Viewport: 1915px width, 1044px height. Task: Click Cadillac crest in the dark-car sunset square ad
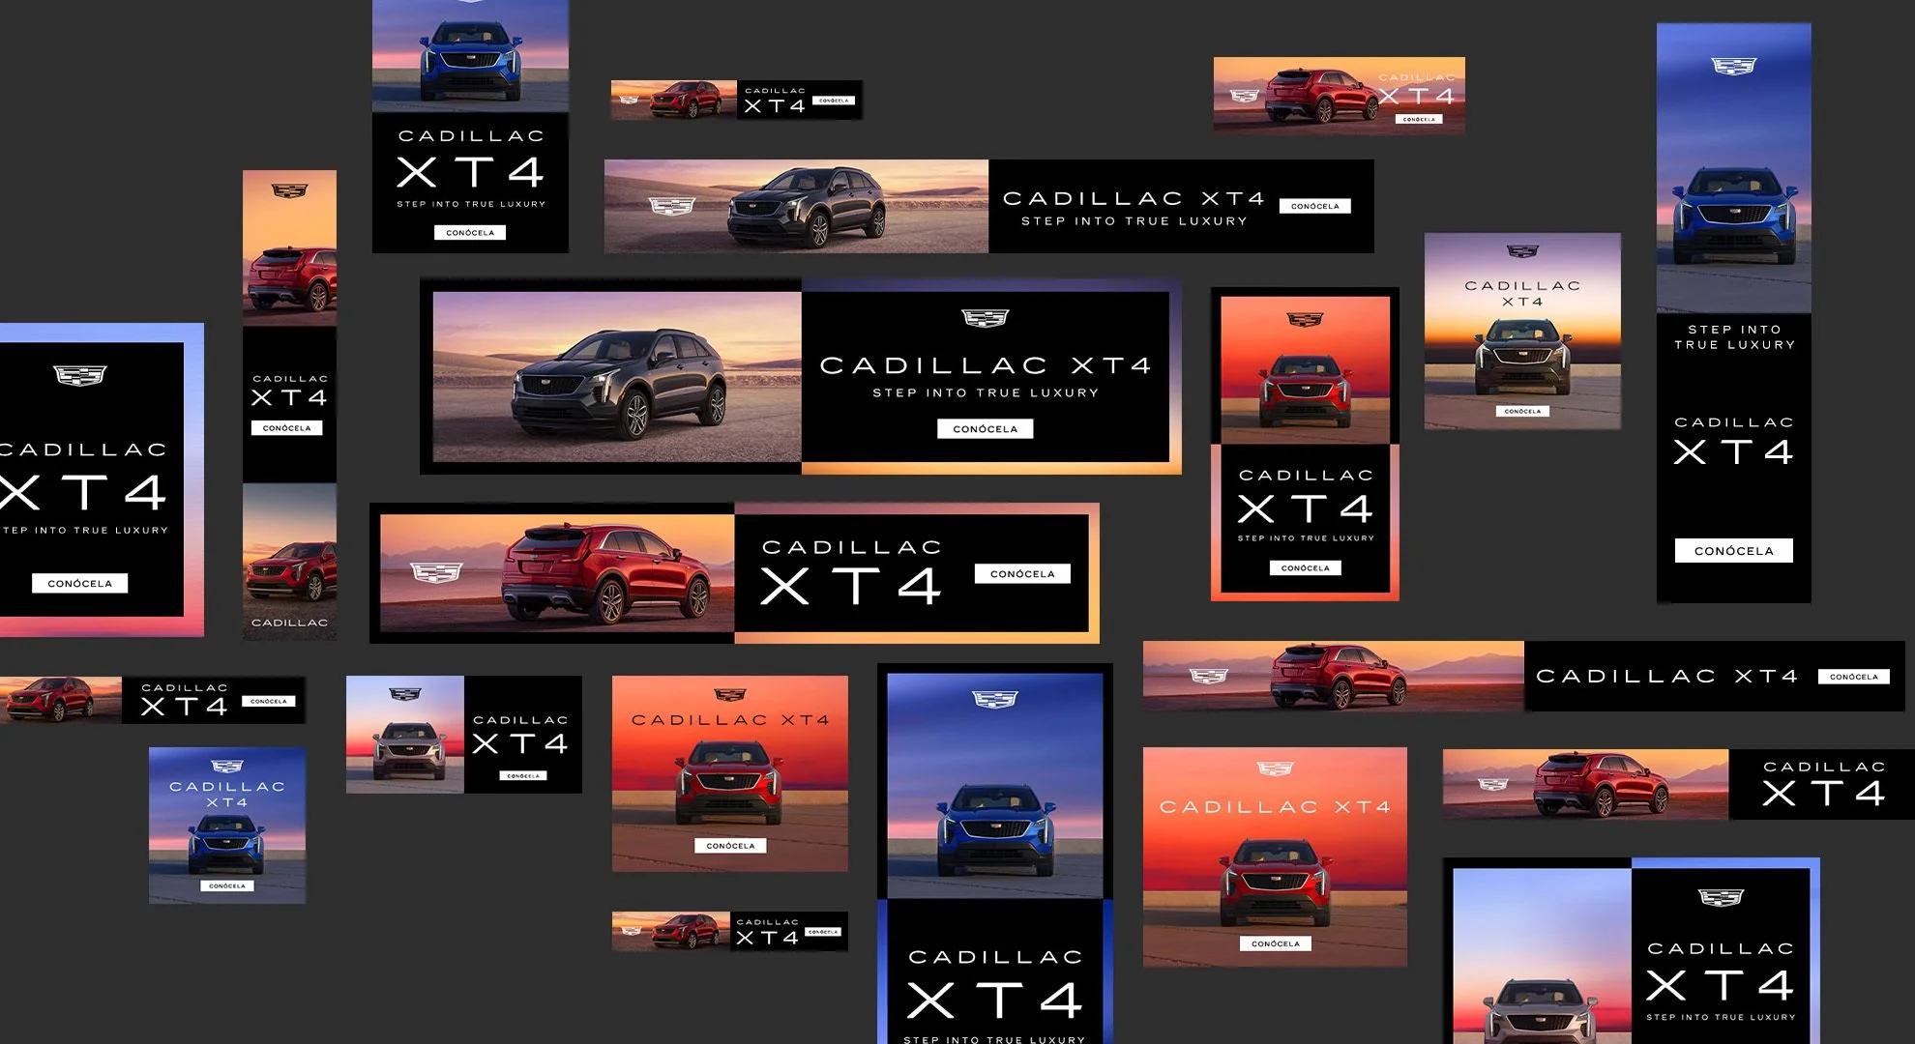pos(1522,251)
